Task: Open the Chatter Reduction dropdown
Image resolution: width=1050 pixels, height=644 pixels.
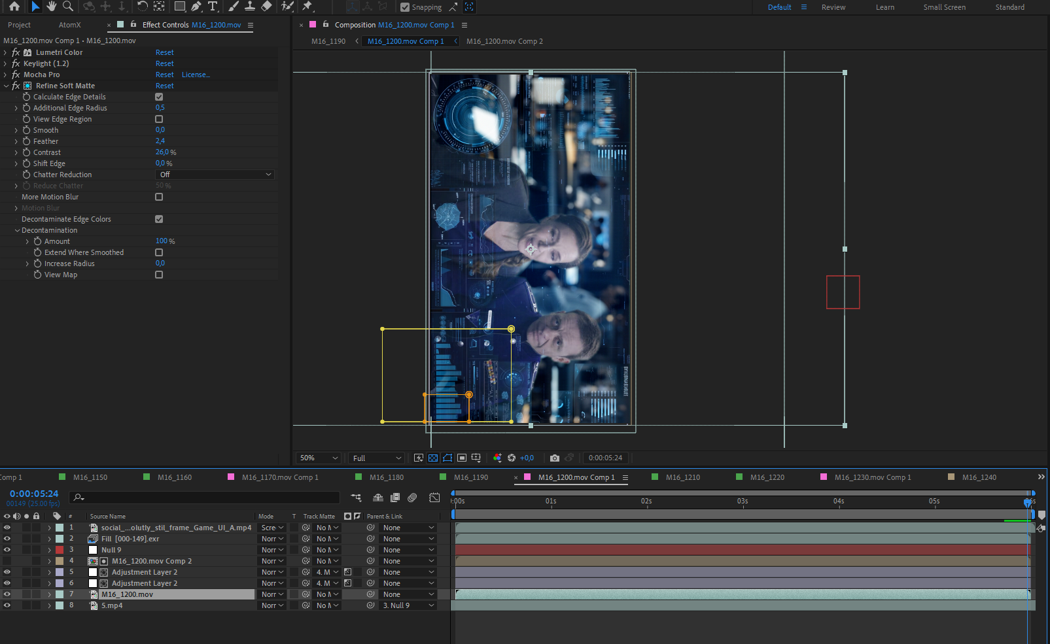Action: [215, 175]
